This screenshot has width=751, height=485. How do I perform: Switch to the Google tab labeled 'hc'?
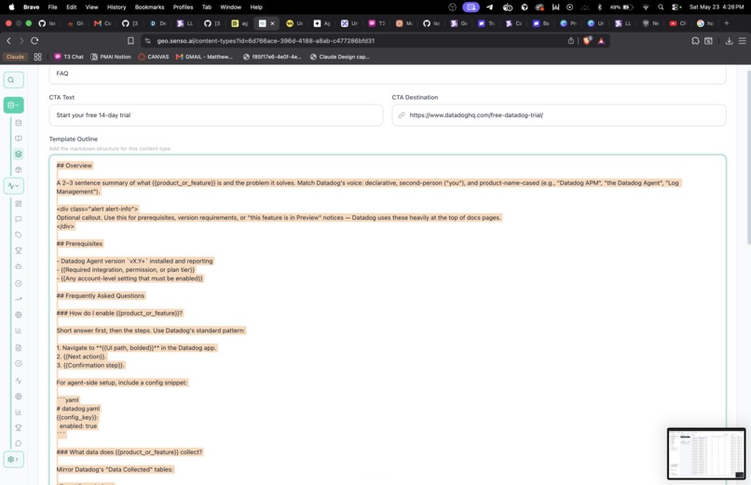[705, 23]
